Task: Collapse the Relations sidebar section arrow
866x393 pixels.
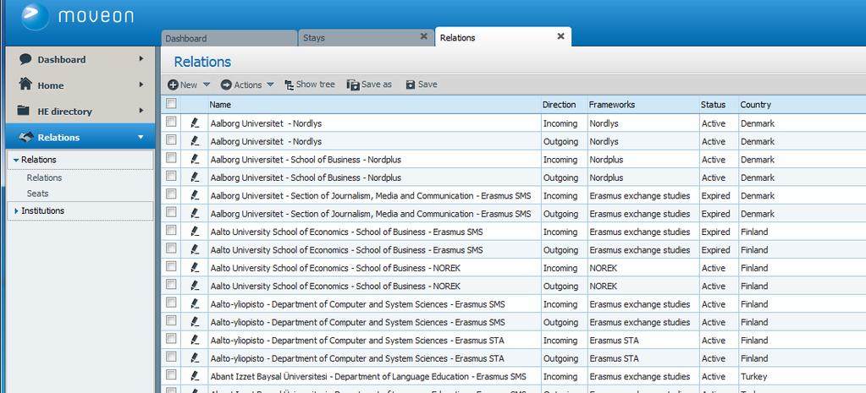Action: tap(141, 137)
